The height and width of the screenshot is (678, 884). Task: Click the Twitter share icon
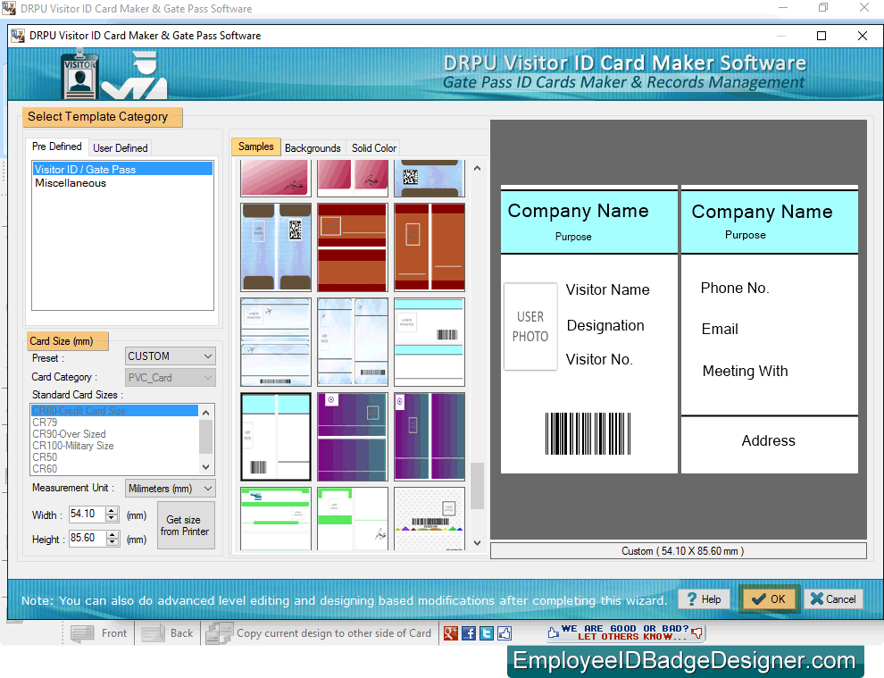point(487,633)
